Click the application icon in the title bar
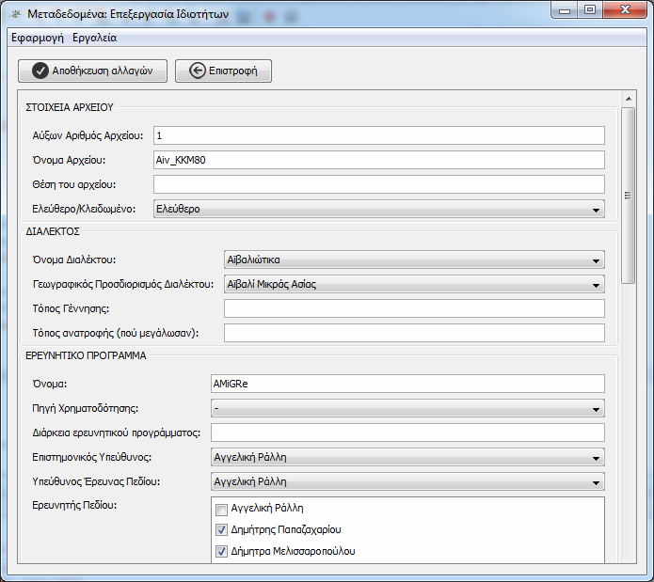The width and height of the screenshot is (654, 582). coord(16,14)
